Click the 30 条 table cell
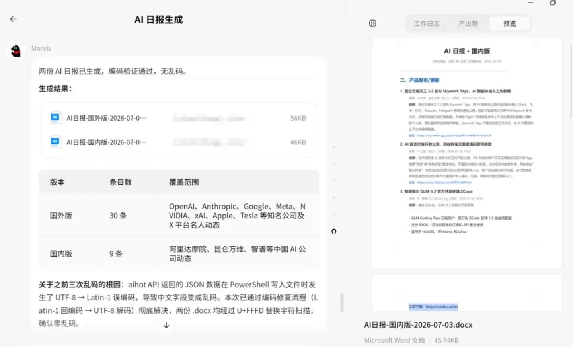The image size is (573, 347). [x=118, y=216]
